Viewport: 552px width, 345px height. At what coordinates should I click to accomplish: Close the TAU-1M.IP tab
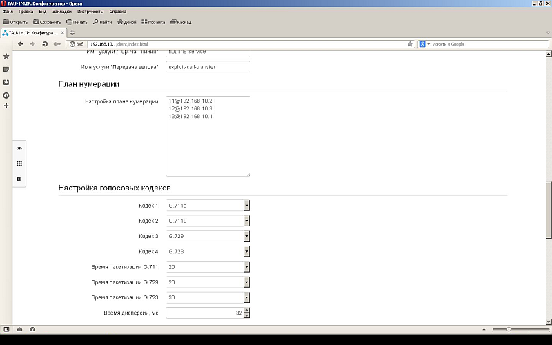pyautogui.click(x=63, y=32)
